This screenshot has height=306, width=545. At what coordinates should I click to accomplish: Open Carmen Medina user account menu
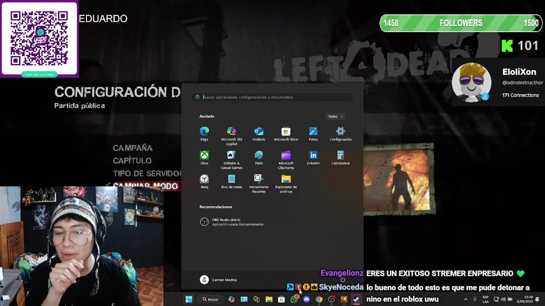[x=218, y=280]
